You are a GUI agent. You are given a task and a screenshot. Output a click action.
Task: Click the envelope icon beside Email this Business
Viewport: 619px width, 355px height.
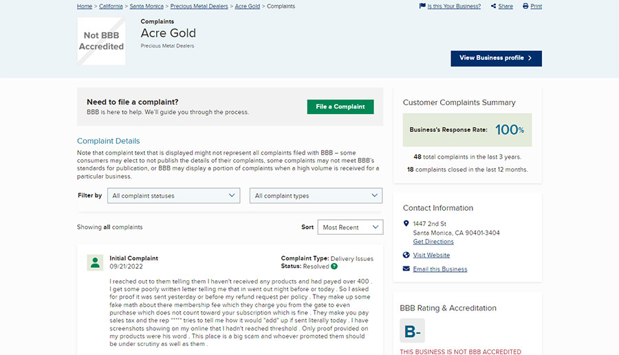pos(406,268)
